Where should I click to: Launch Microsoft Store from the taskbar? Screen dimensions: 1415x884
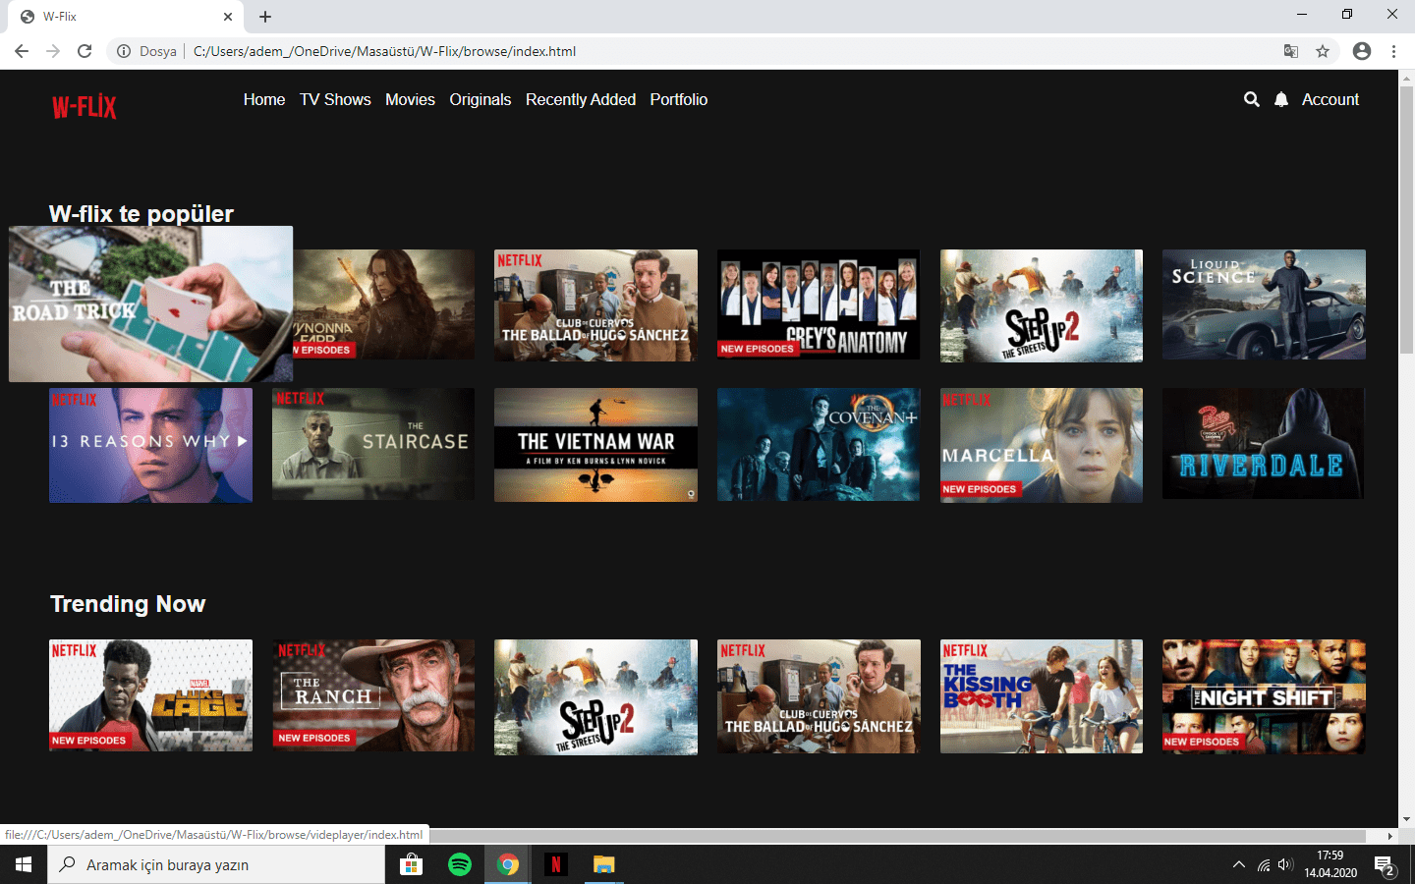tap(411, 864)
